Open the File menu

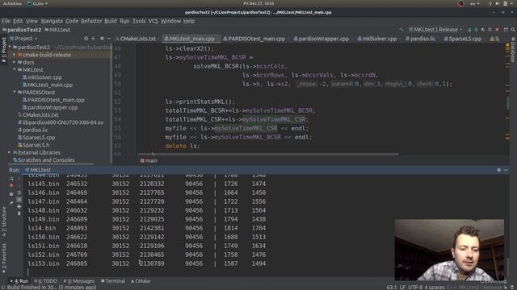(6, 21)
